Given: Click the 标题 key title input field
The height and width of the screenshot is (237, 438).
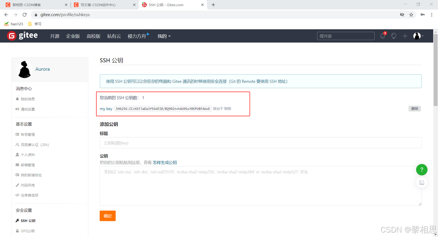Looking at the screenshot, I should pyautogui.click(x=260, y=143).
